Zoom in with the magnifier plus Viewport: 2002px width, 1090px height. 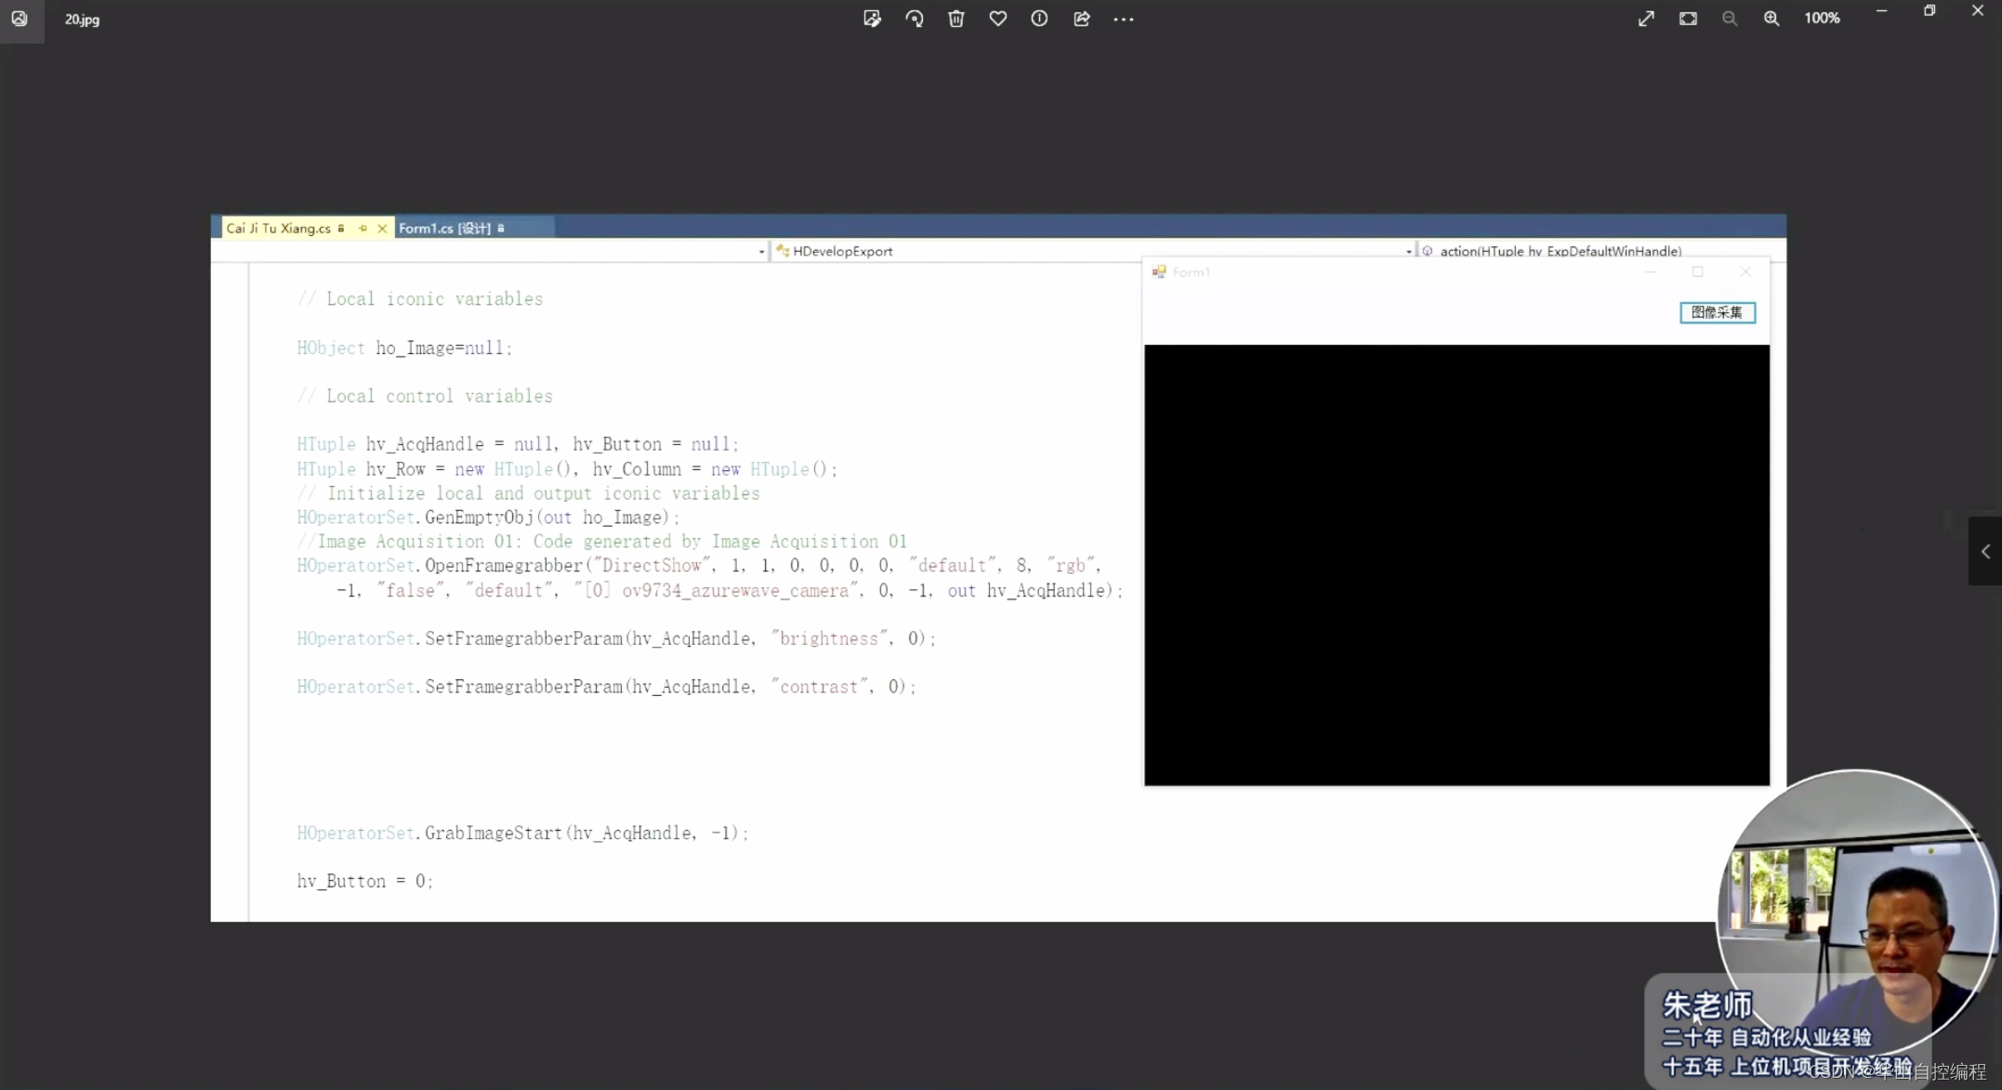coord(1772,19)
